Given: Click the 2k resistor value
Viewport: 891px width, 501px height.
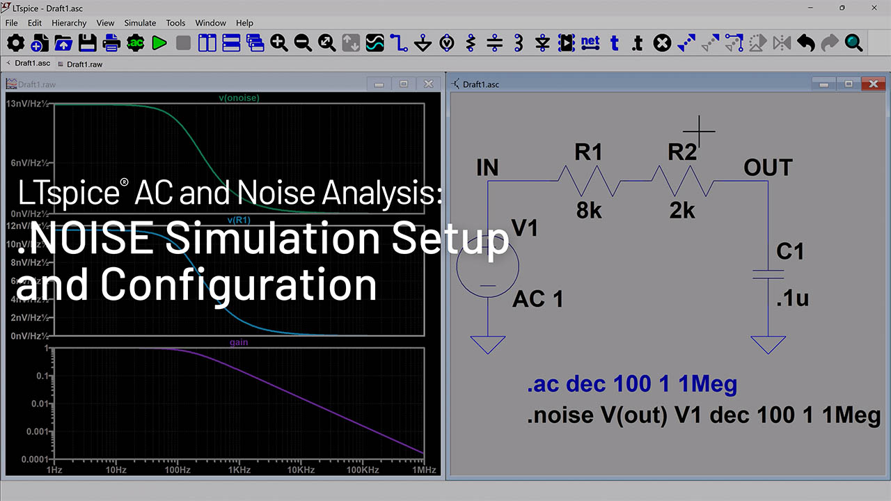Looking at the screenshot, I should coord(682,209).
